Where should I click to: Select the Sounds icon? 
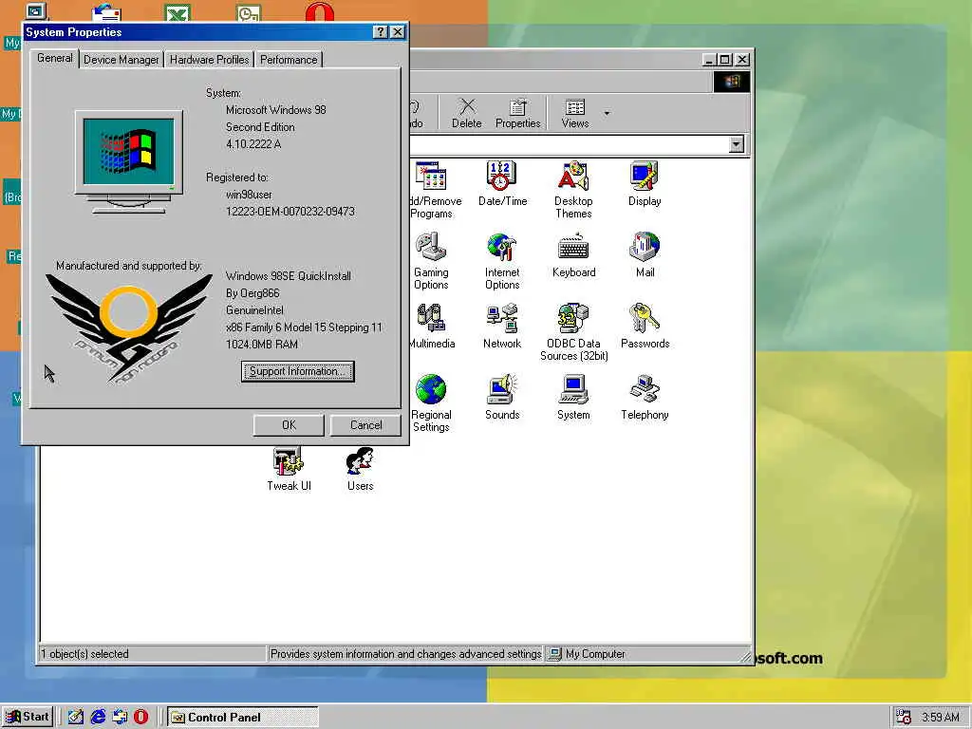coord(502,398)
